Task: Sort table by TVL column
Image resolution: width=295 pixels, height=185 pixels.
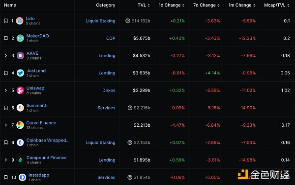Action: click(x=144, y=5)
